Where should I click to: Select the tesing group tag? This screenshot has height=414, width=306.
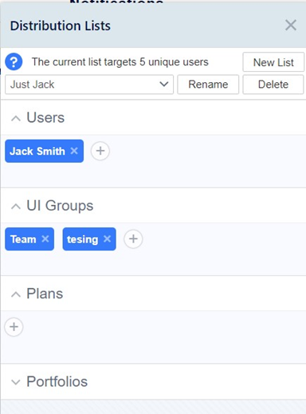tap(82, 239)
